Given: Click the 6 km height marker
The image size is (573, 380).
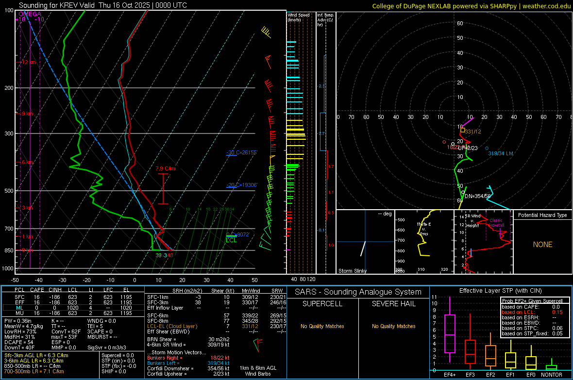Looking at the screenshot, I should [27, 162].
